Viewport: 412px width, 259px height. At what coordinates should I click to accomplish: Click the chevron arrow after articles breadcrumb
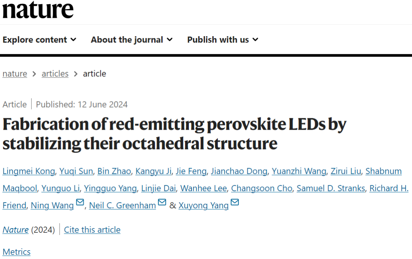point(76,74)
